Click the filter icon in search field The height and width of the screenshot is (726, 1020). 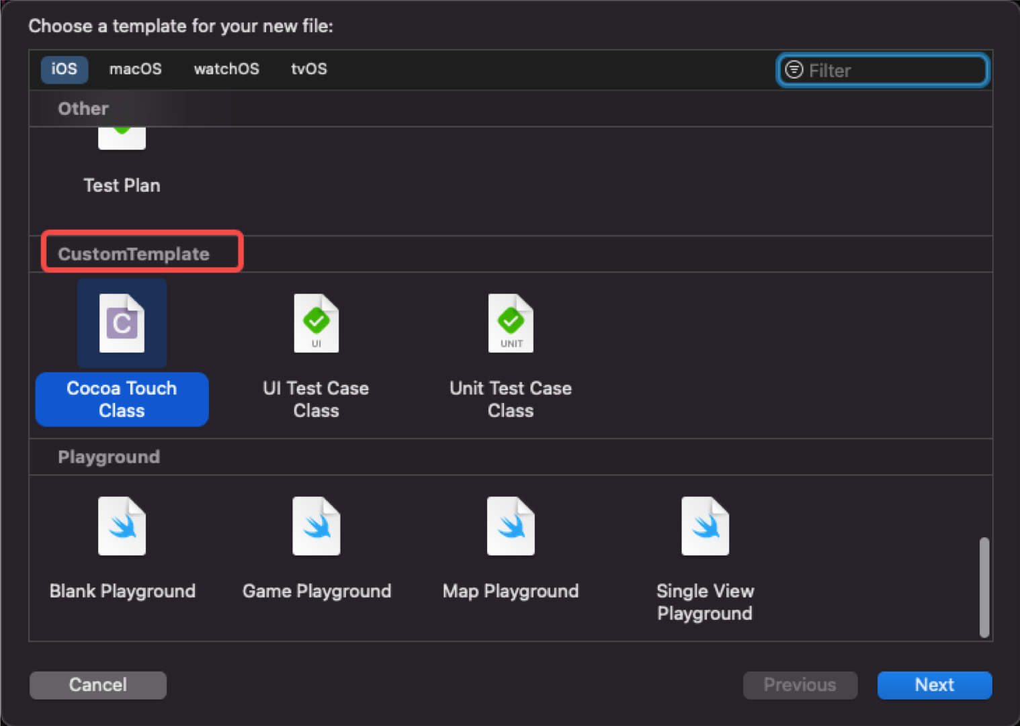coord(794,70)
